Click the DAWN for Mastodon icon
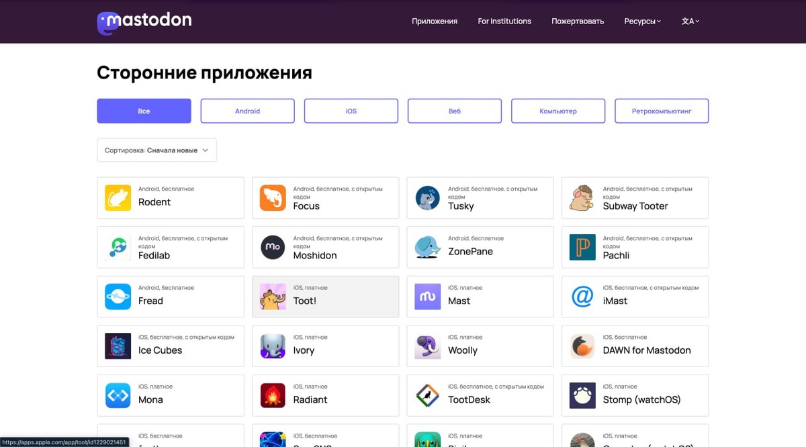The width and height of the screenshot is (806, 447). [582, 346]
